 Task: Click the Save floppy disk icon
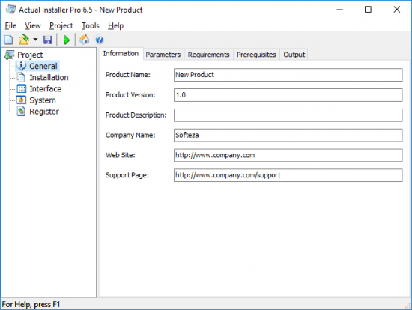(48, 40)
